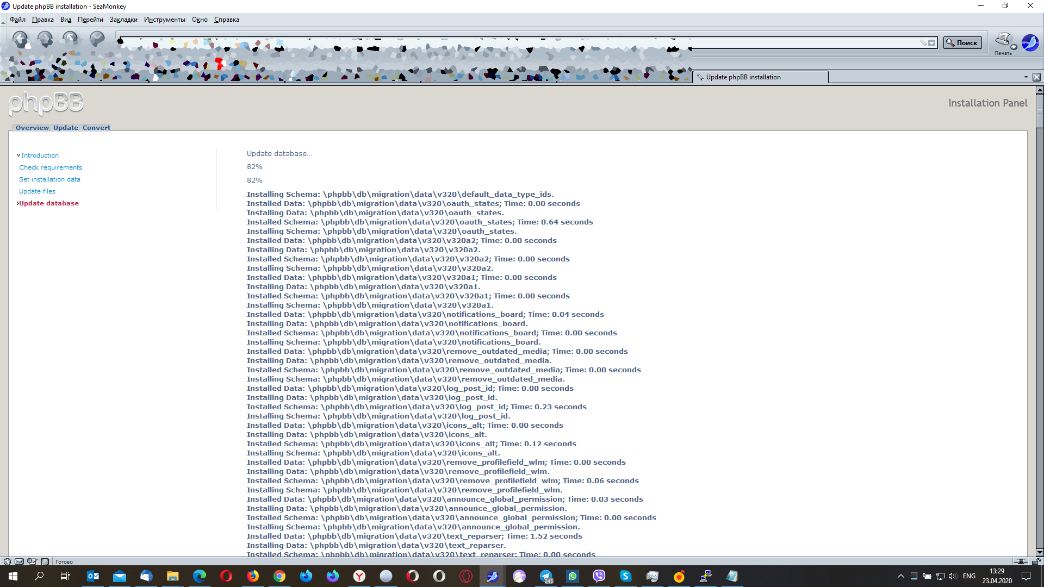Open the Вид menu
This screenshot has width=1044, height=587.
66,20
